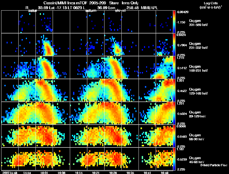Viewport: 229px width, 174px height.
Task: Click the '16:08' time axis label
Action: [61, 173]
